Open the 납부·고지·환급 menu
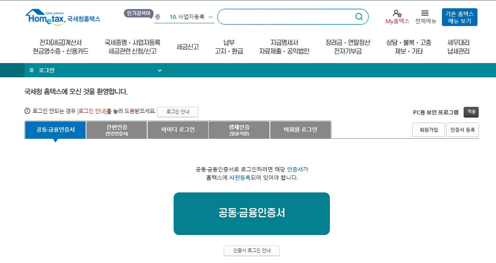496x263 pixels. (x=228, y=46)
